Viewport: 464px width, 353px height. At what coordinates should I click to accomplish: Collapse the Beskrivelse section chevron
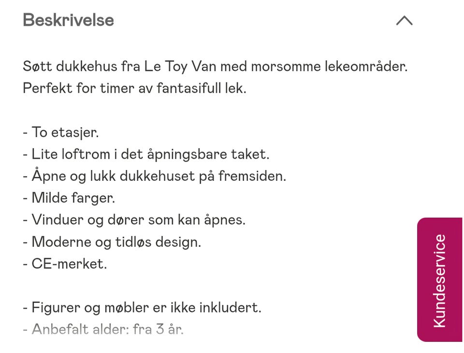[x=404, y=20]
